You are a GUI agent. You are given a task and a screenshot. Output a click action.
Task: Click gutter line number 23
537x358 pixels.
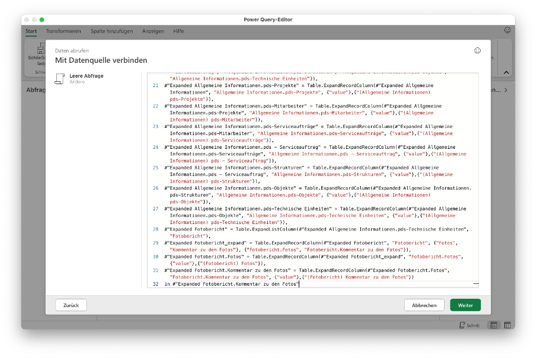[x=155, y=126]
